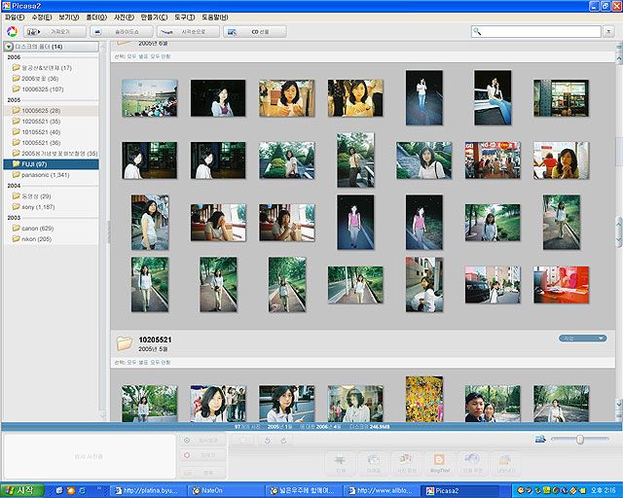Viewport: 623px width, 498px height.
Task: Click the large folder icon beside 10205521 header
Action: point(124,343)
